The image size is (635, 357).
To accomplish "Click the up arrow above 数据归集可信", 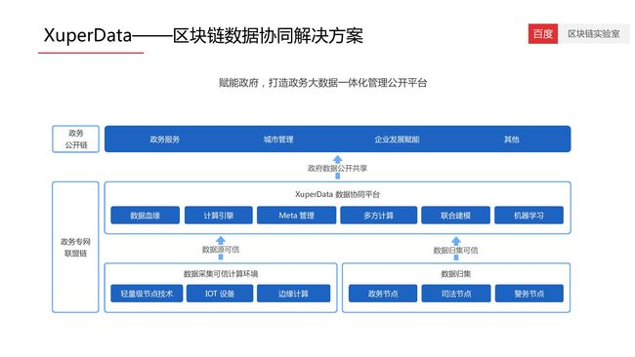I will 456,241.
